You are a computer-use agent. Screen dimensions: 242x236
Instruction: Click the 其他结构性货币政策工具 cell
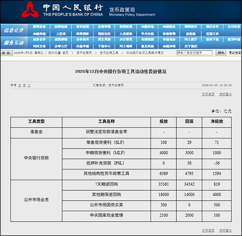pyautogui.click(x=106, y=174)
